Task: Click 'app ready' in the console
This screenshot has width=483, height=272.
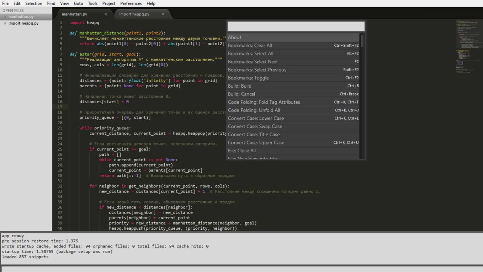Action: [x=13, y=236]
